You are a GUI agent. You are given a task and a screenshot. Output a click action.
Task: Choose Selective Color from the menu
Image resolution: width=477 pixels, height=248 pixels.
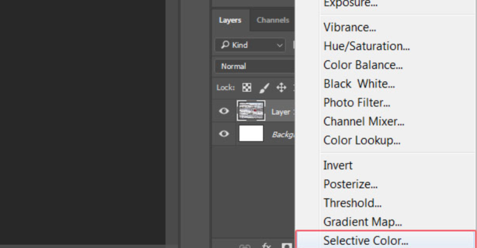[365, 240]
